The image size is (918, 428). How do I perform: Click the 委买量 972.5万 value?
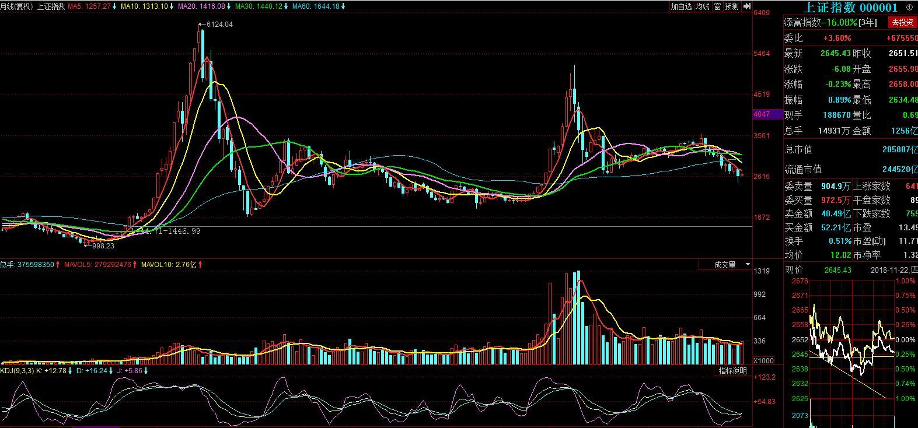pos(835,200)
